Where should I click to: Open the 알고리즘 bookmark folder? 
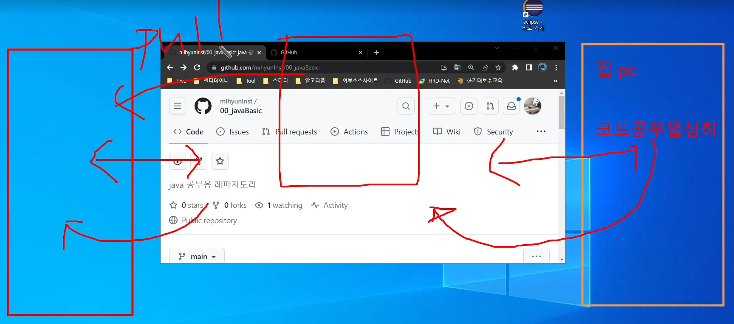pyautogui.click(x=311, y=81)
